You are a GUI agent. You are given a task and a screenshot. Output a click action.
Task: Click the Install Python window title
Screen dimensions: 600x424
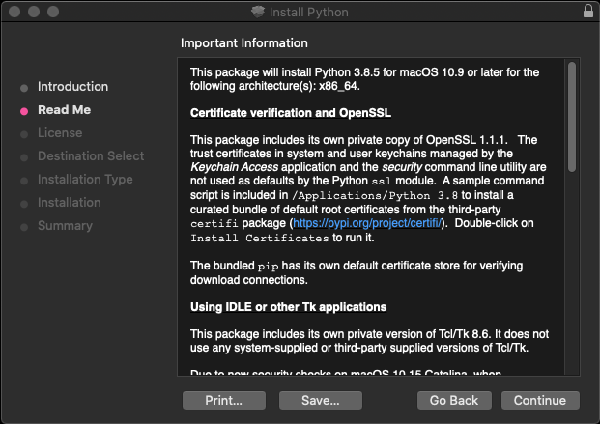309,13
